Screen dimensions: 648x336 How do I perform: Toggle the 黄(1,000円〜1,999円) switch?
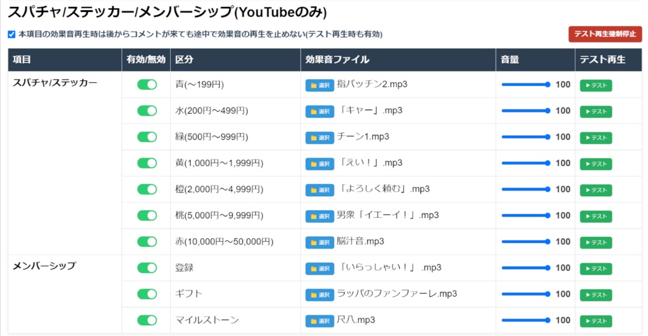click(147, 163)
